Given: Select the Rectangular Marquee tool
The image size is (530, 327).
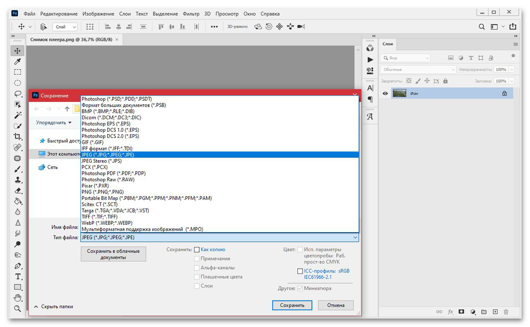Looking at the screenshot, I should pyautogui.click(x=17, y=72).
